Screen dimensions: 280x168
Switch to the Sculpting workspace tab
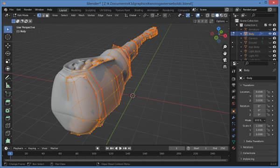point(90,10)
